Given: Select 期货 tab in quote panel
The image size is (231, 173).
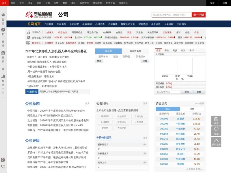Looking at the screenshot, I should pos(175,50).
